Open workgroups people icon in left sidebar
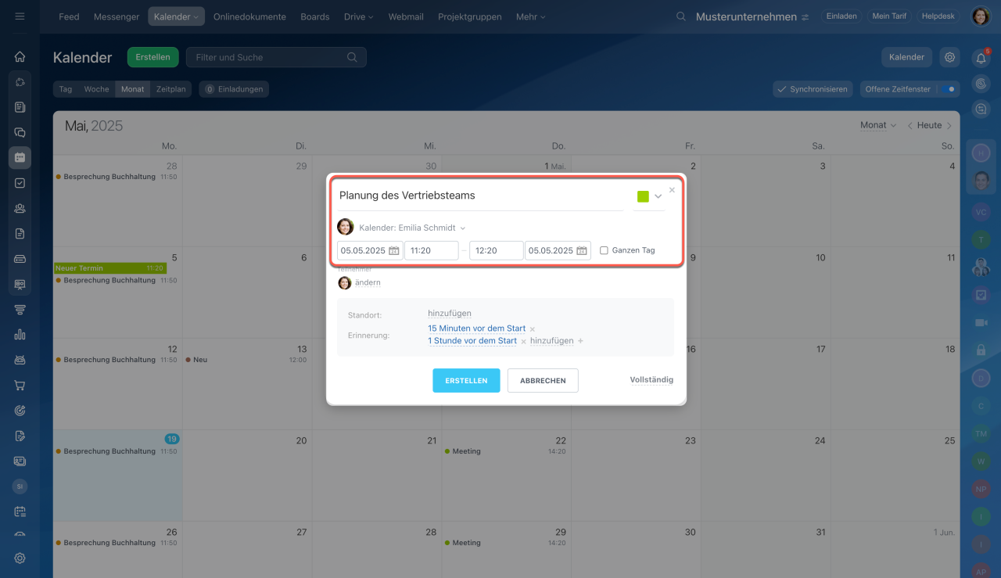Screen dimensions: 1001x578 [20, 208]
